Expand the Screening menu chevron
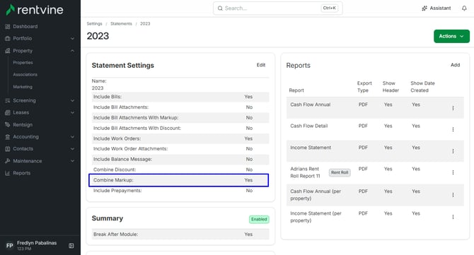The width and height of the screenshot is (474, 255). tap(72, 100)
